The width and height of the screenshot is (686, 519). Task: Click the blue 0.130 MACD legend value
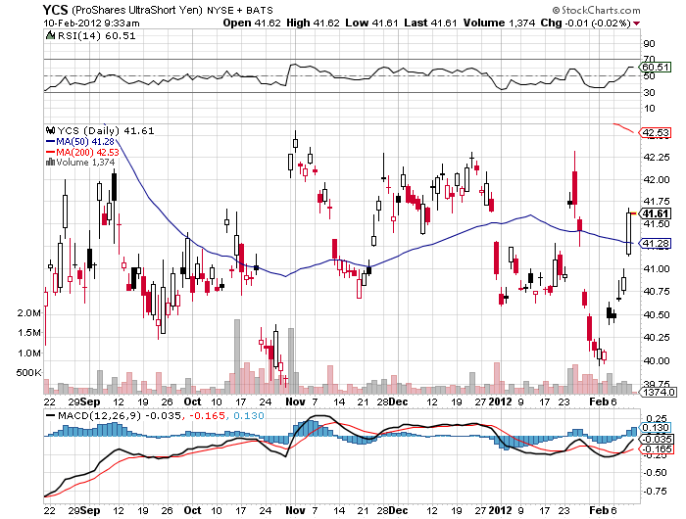[249, 415]
